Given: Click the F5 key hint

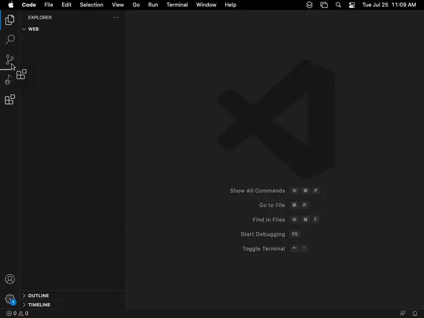Looking at the screenshot, I should tap(295, 234).
